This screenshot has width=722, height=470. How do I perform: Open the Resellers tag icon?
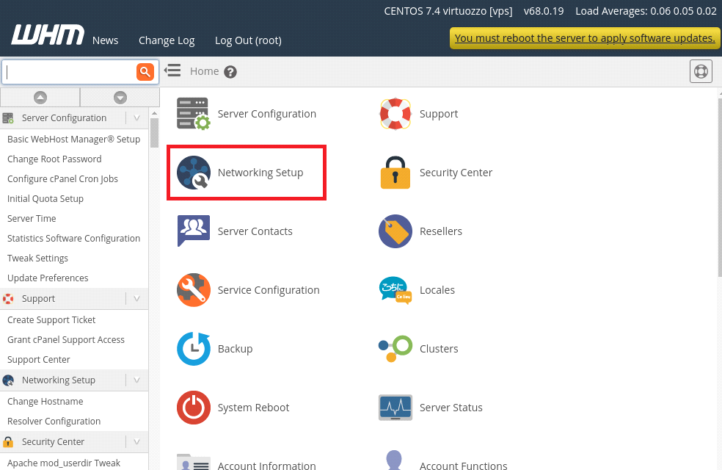tap(395, 231)
